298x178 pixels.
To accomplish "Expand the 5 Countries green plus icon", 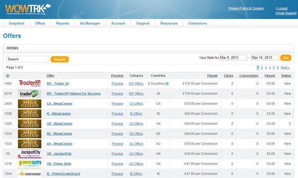I will point(167,84).
